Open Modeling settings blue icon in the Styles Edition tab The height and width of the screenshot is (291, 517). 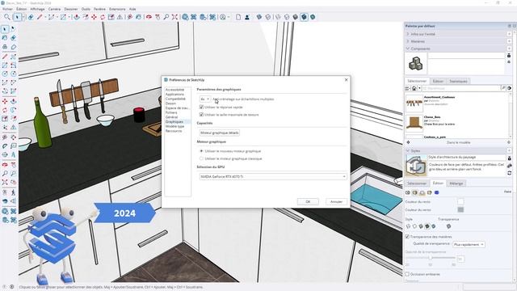tap(436, 192)
